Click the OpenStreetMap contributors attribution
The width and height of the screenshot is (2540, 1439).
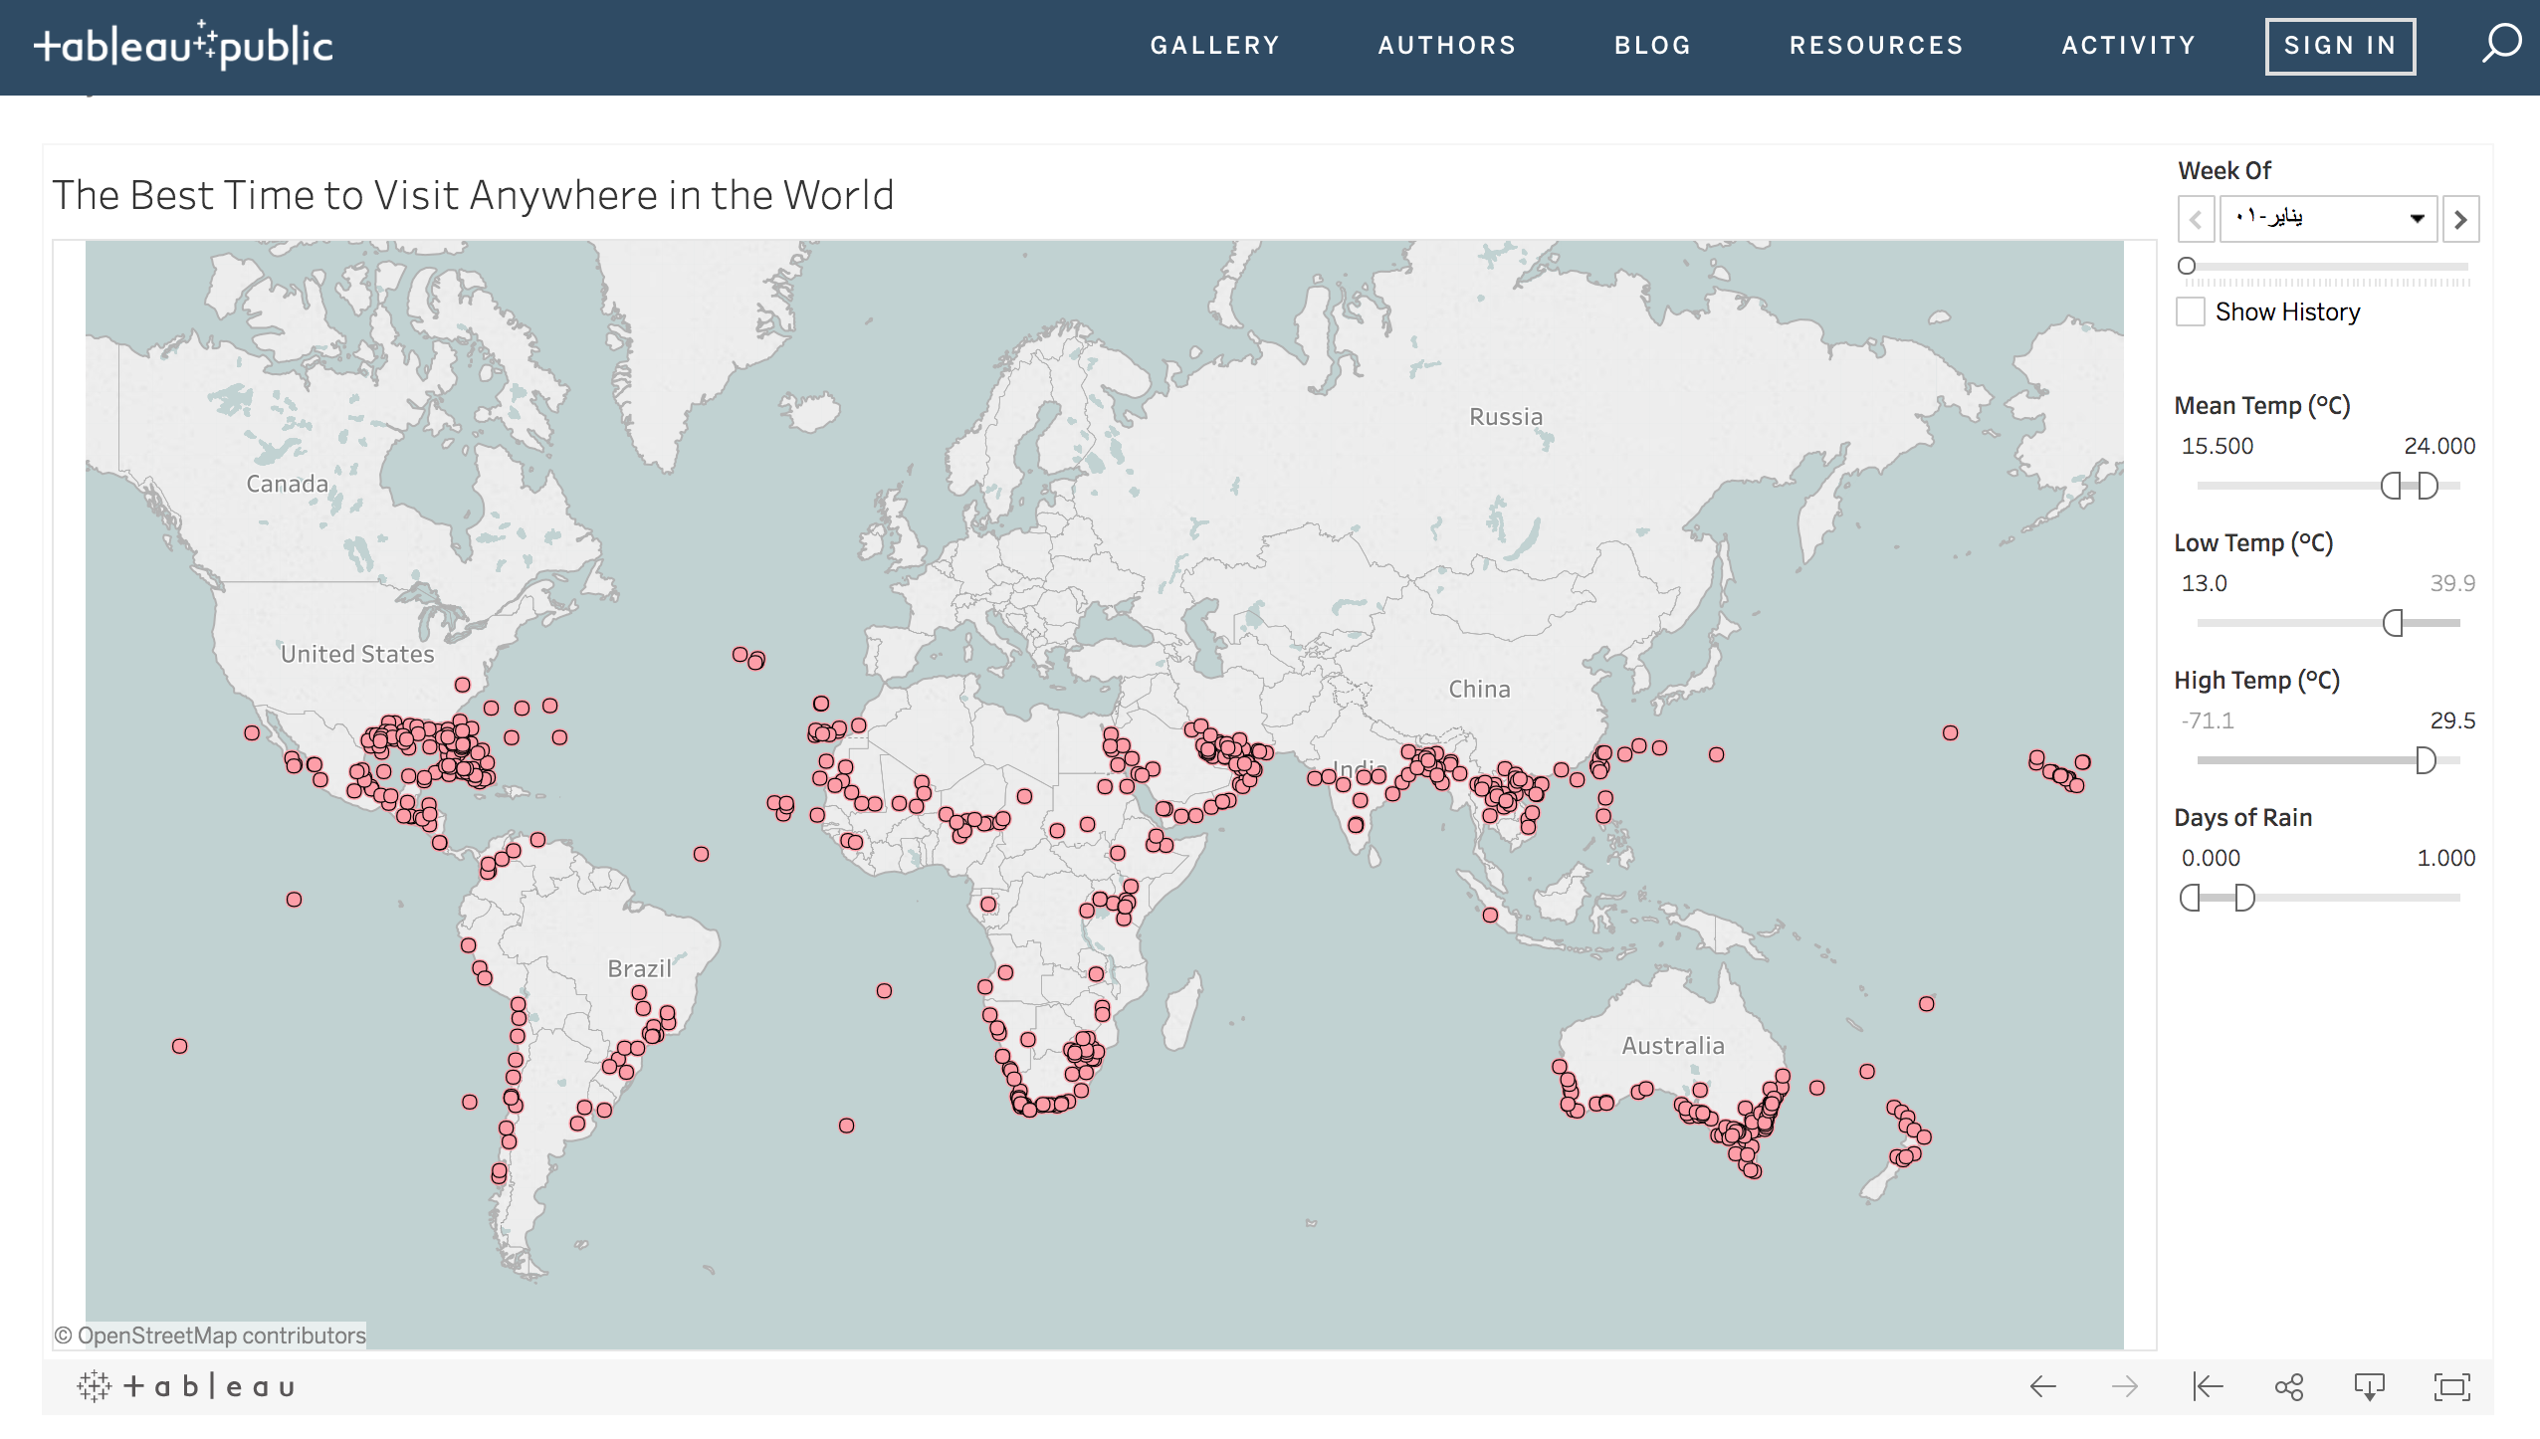click(210, 1336)
